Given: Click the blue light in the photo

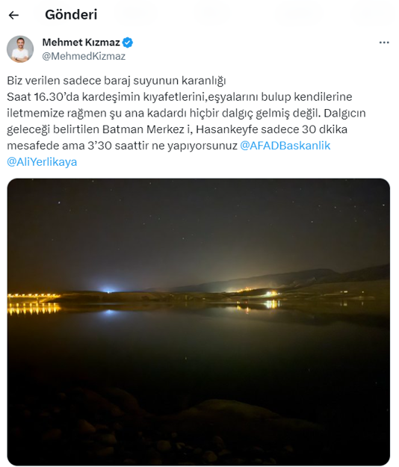Looking at the screenshot, I should pos(108,289).
